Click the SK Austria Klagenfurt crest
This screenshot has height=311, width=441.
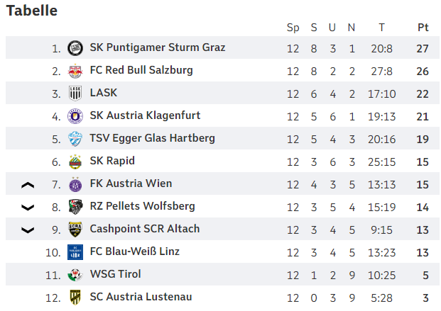point(75,116)
